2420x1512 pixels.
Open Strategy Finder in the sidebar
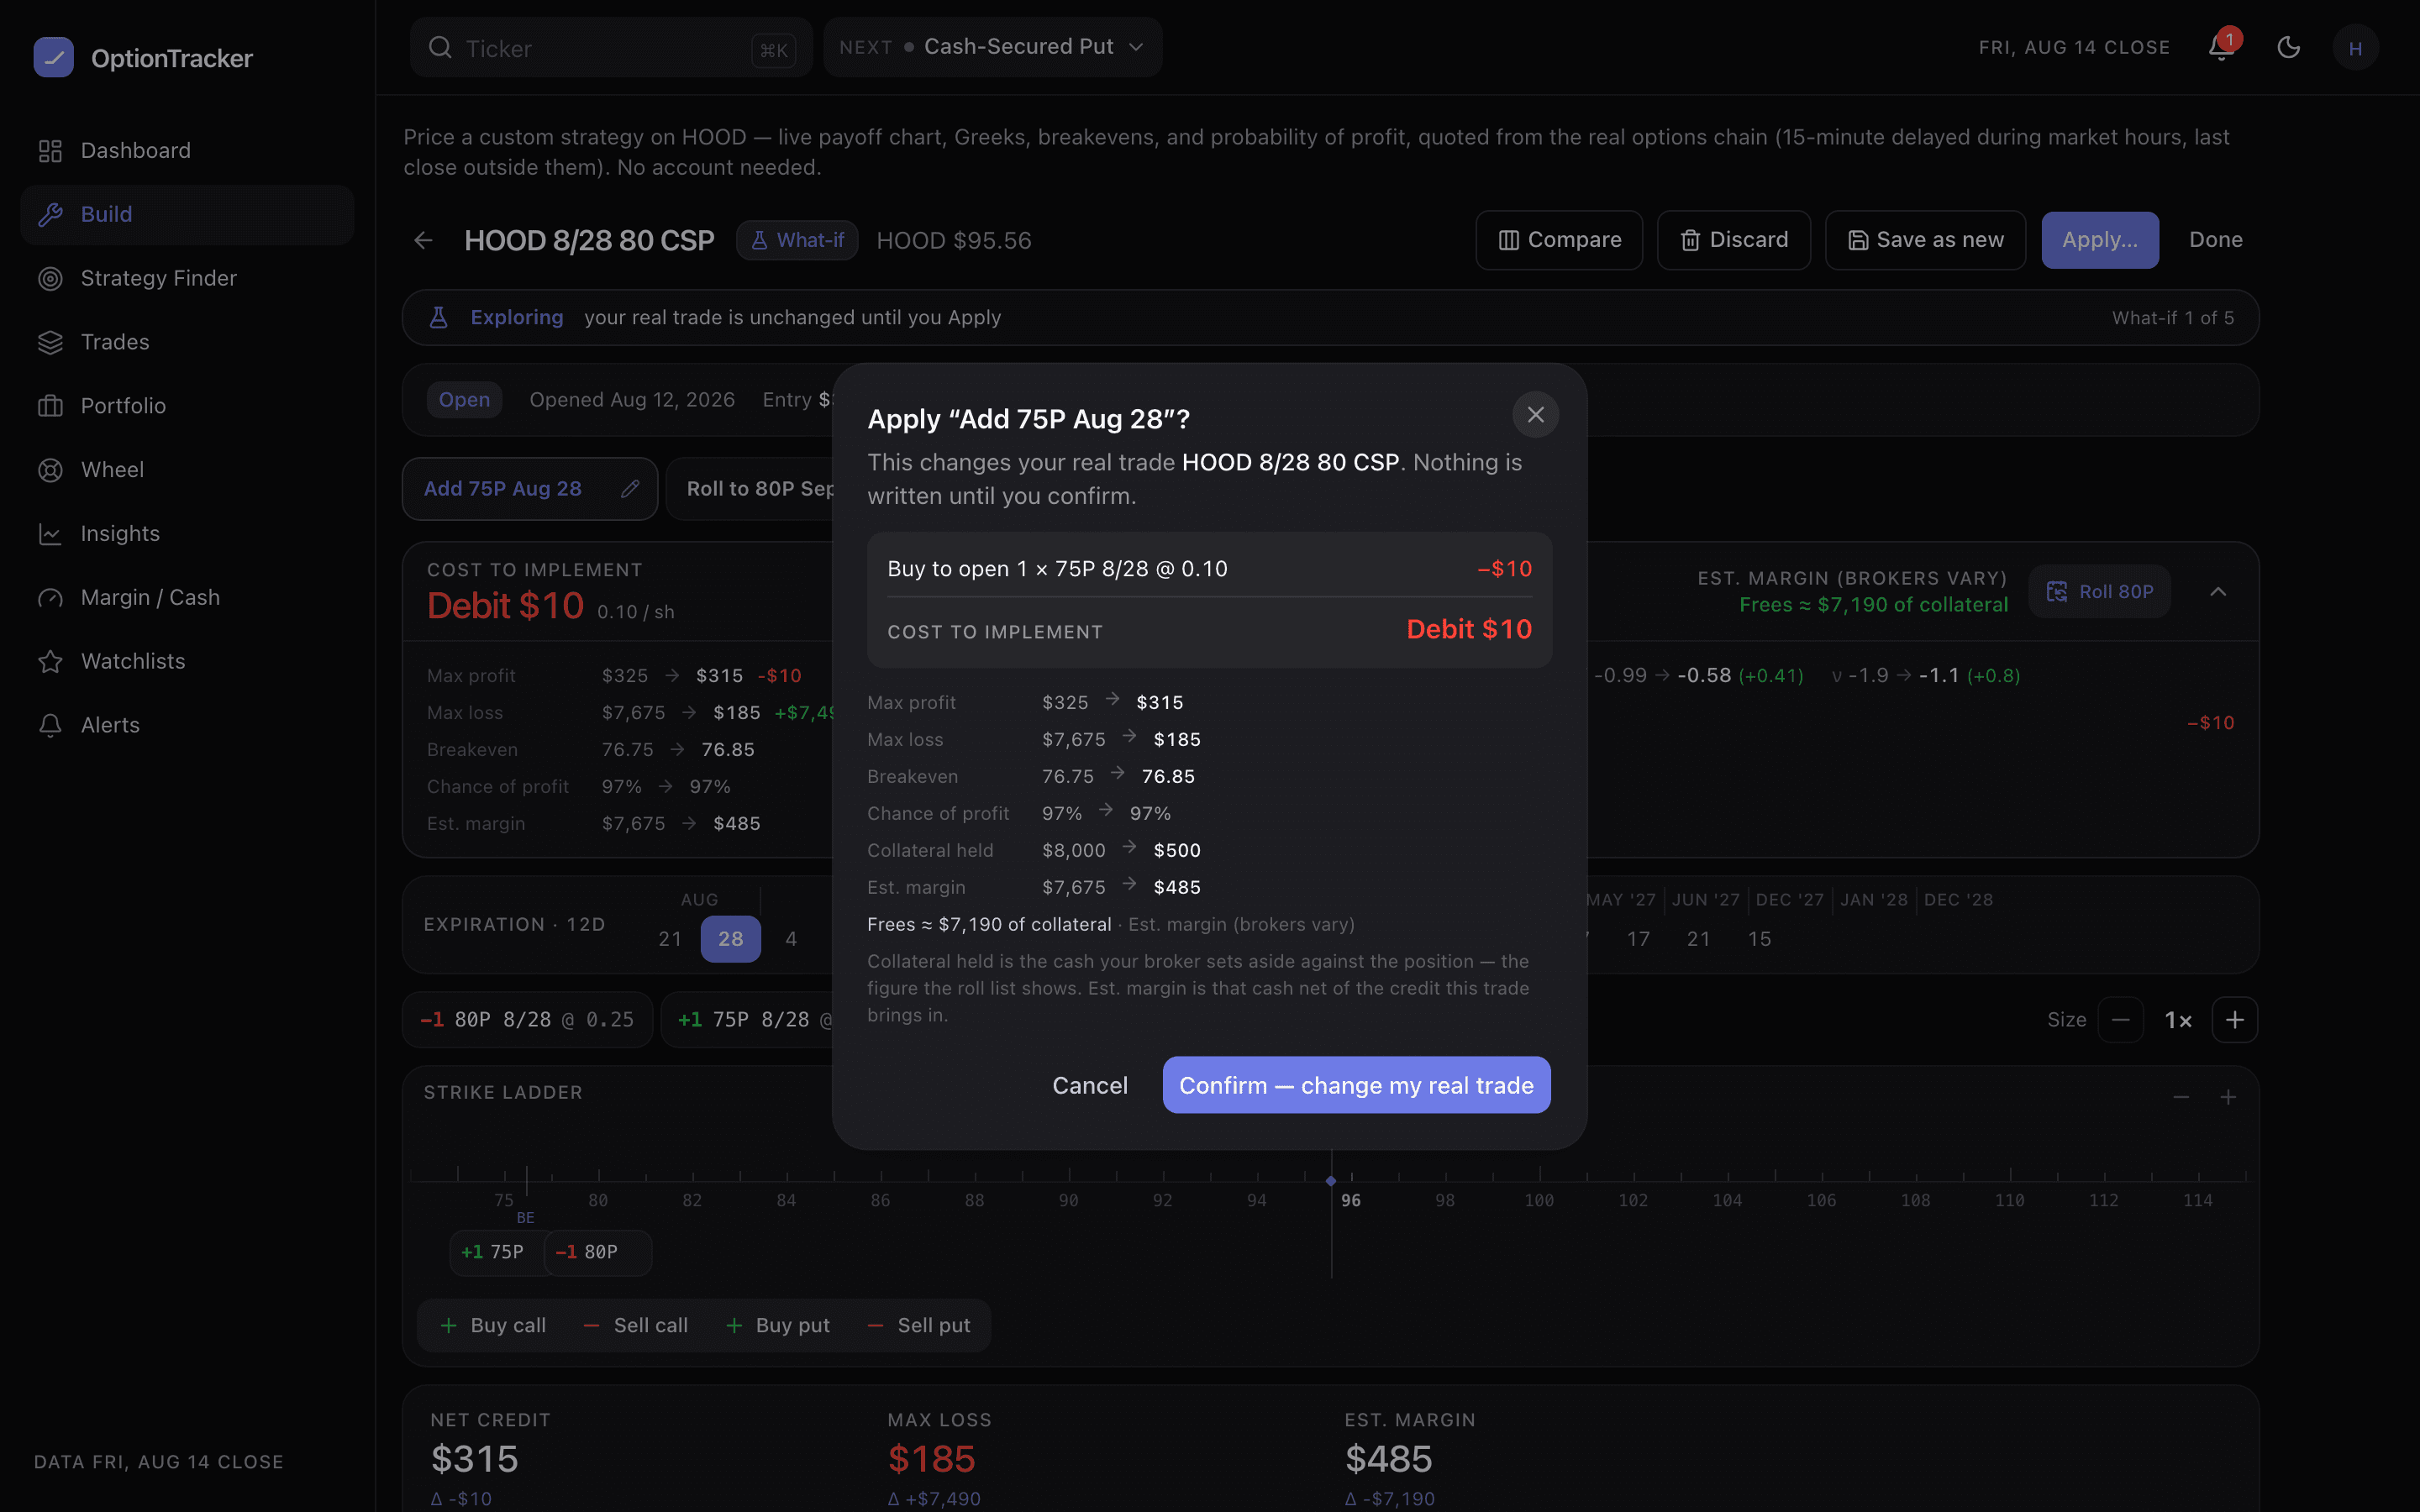pyautogui.click(x=187, y=278)
